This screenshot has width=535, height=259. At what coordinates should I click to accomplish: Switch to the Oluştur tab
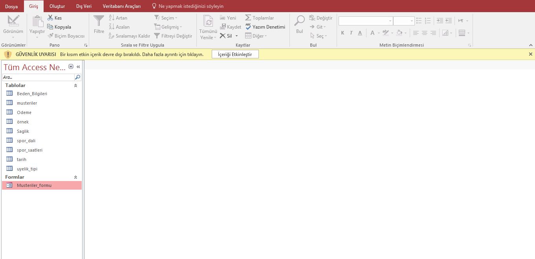click(x=57, y=6)
